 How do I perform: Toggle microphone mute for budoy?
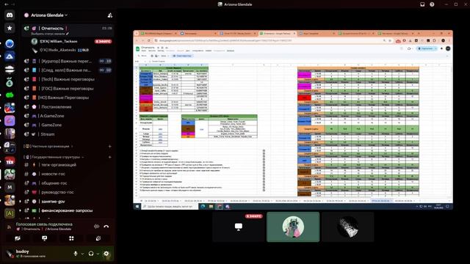tap(76, 254)
